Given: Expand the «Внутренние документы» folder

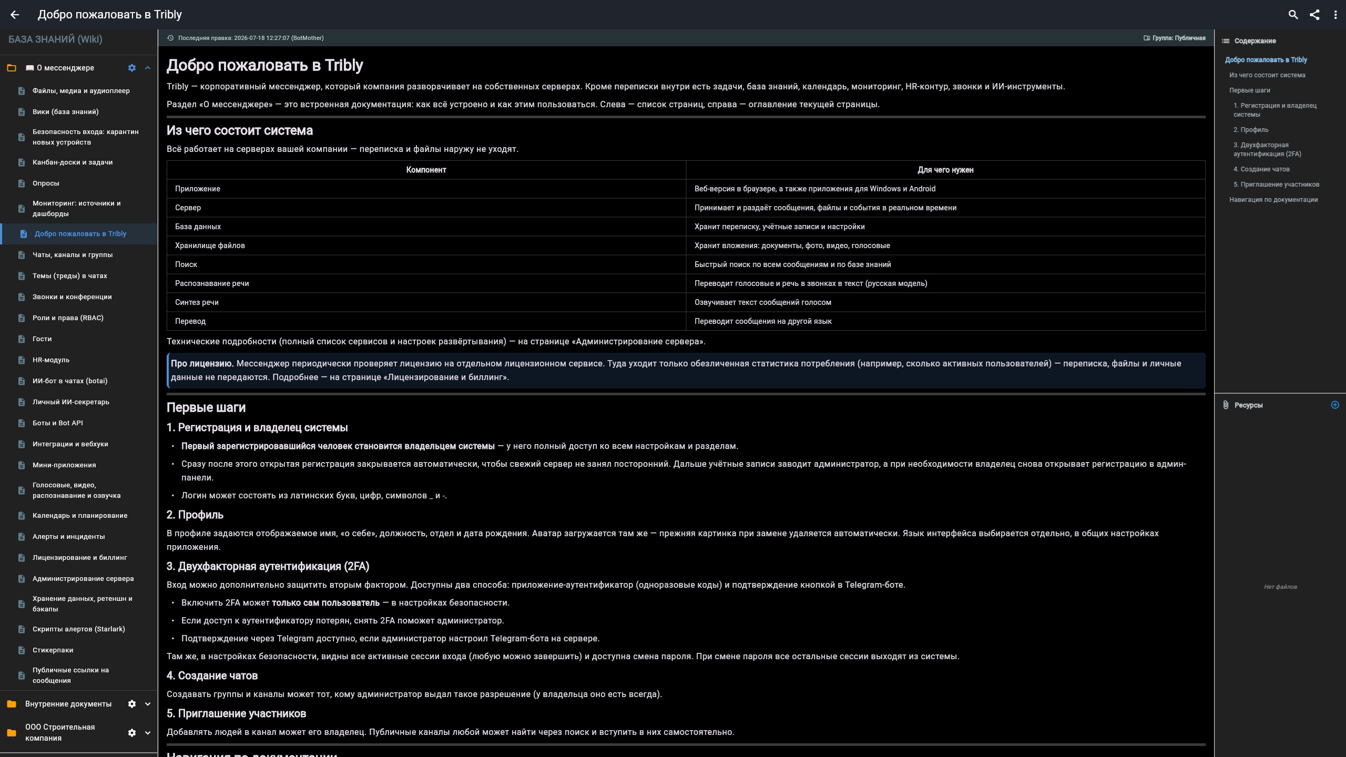Looking at the screenshot, I should tap(148, 704).
